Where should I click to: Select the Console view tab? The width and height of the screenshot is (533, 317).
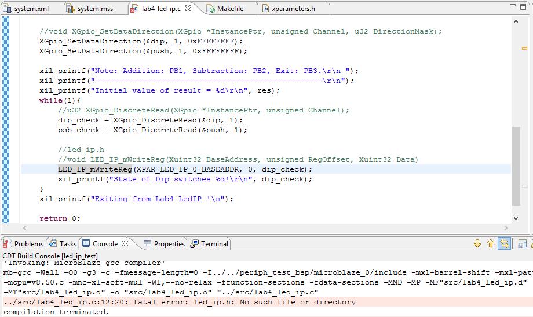pyautogui.click(x=101, y=244)
